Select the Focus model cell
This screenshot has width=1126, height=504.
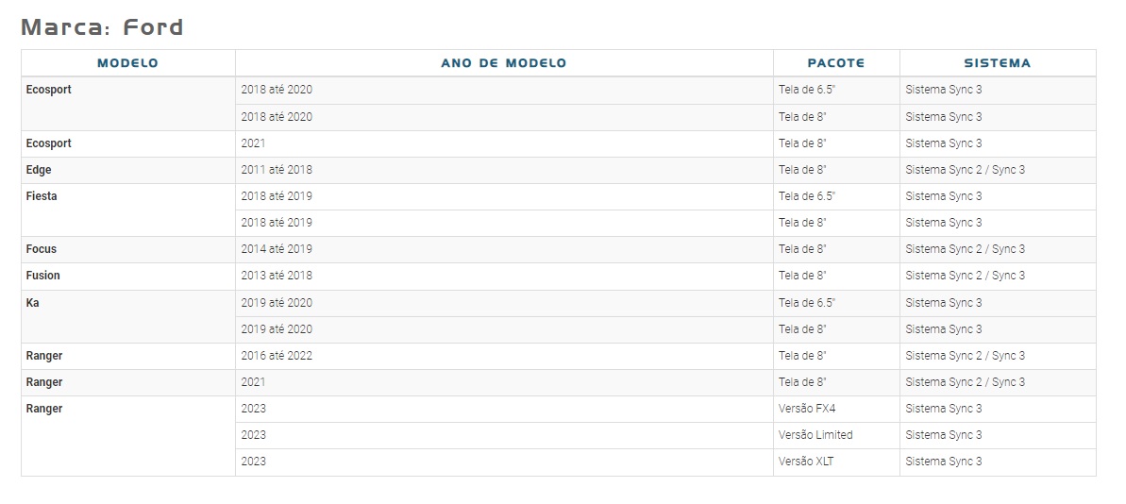click(127, 249)
